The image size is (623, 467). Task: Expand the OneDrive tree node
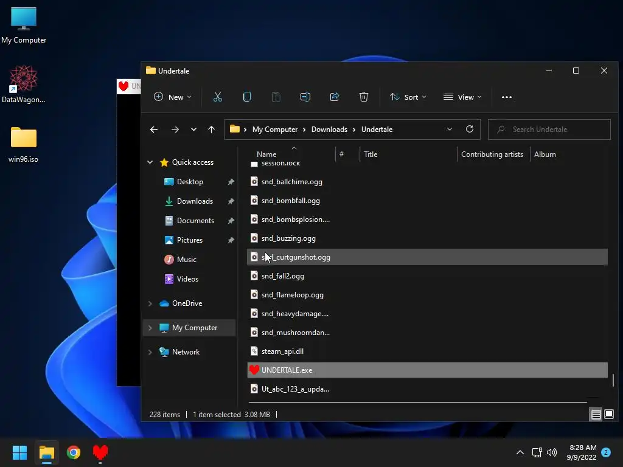click(x=150, y=303)
